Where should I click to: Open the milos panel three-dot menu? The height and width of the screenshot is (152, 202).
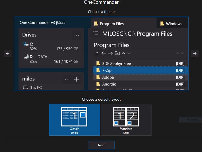pyautogui.click(x=67, y=79)
